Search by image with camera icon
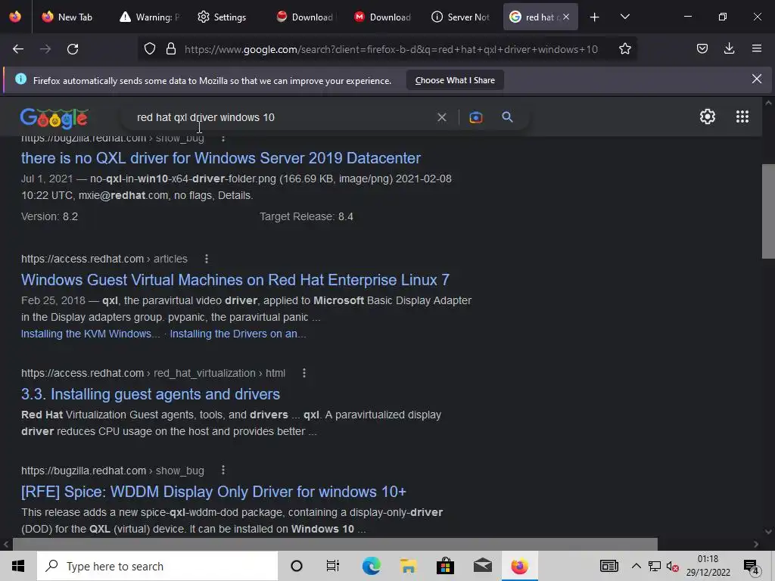This screenshot has height=581, width=775. tap(475, 117)
